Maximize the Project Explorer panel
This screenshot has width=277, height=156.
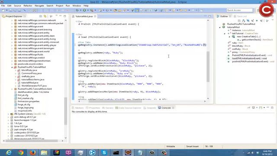pos(64,16)
